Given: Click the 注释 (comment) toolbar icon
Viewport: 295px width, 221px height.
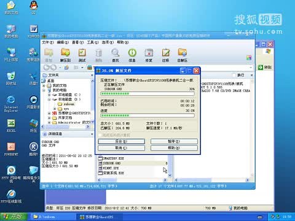Looking at the screenshot, I should (165, 55).
